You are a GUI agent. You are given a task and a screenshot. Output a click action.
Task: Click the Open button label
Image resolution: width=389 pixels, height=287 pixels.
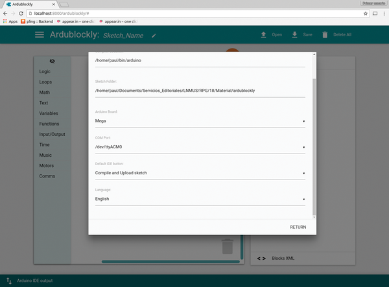(x=277, y=35)
